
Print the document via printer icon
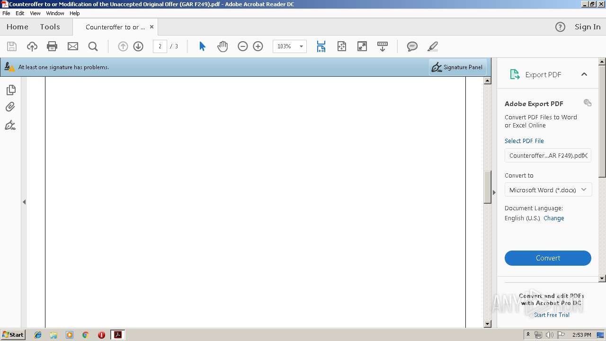52,46
